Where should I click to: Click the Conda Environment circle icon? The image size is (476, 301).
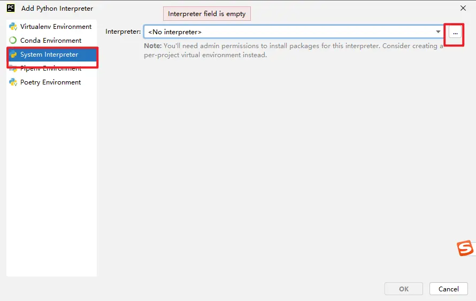pyautogui.click(x=13, y=40)
